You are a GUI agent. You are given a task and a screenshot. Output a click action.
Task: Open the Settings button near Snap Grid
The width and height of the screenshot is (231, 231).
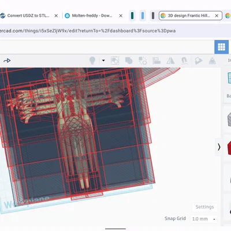(x=204, y=207)
